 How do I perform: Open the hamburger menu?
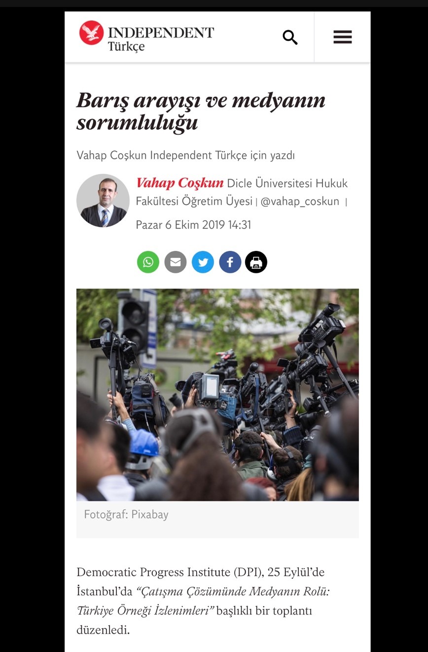click(342, 37)
